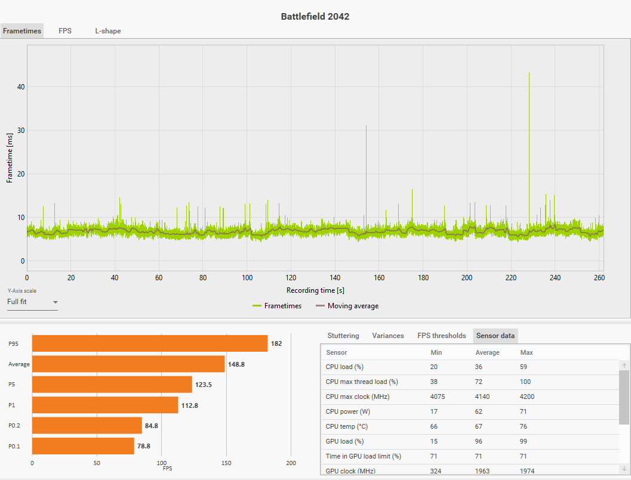Click the CPU max clock average value 4140
Screen dimensions: 631x480
tap(482, 397)
